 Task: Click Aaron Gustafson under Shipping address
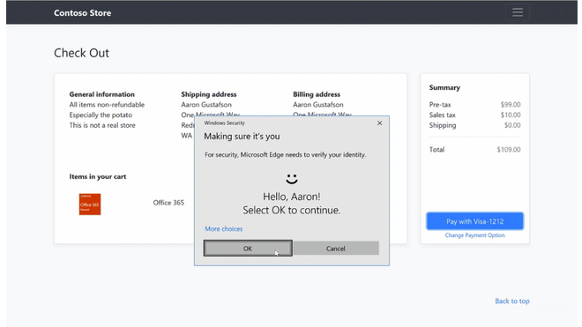(x=206, y=105)
